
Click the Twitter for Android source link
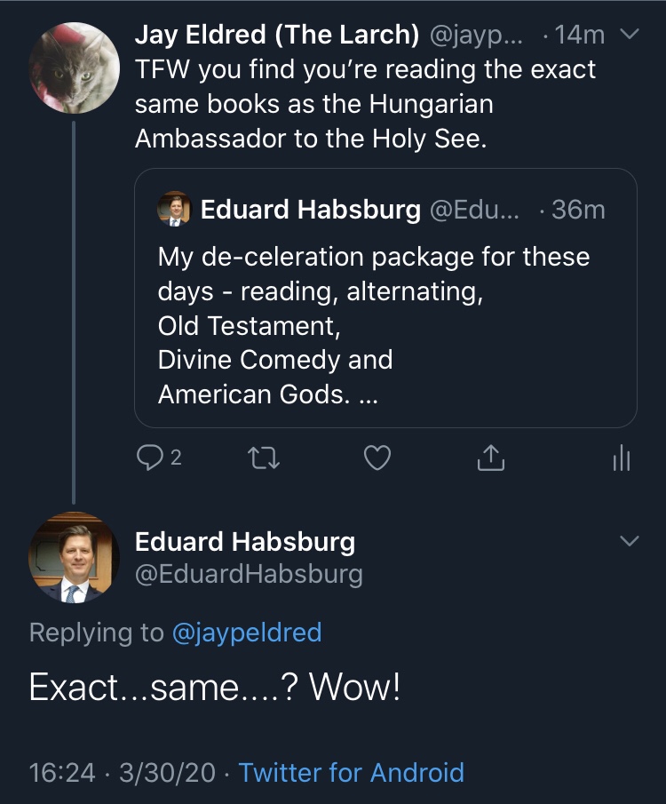[x=351, y=772]
